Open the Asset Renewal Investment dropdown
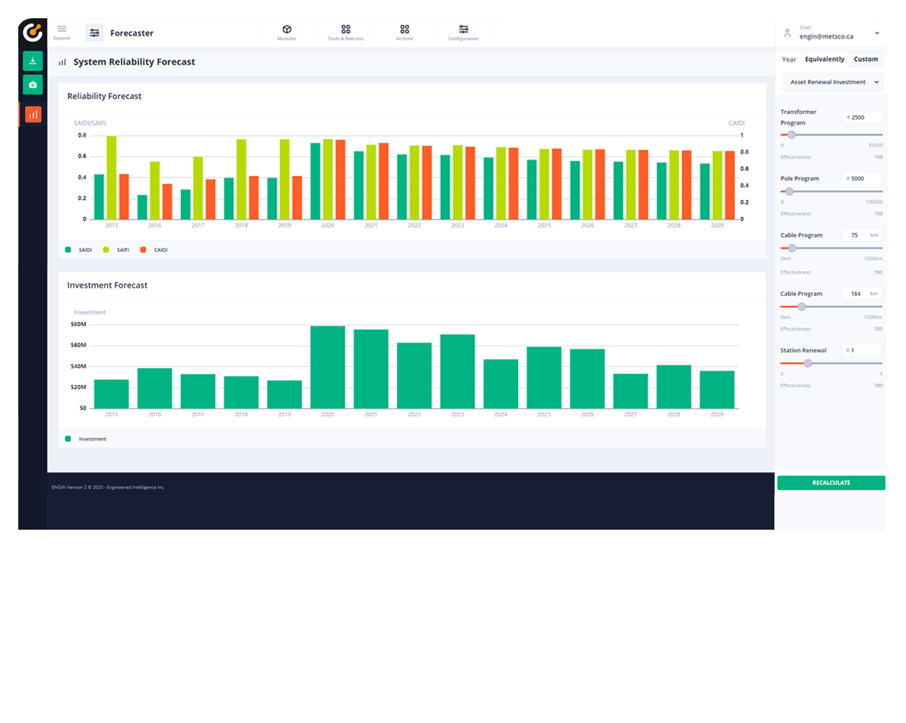The height and width of the screenshot is (723, 906). pyautogui.click(x=832, y=82)
